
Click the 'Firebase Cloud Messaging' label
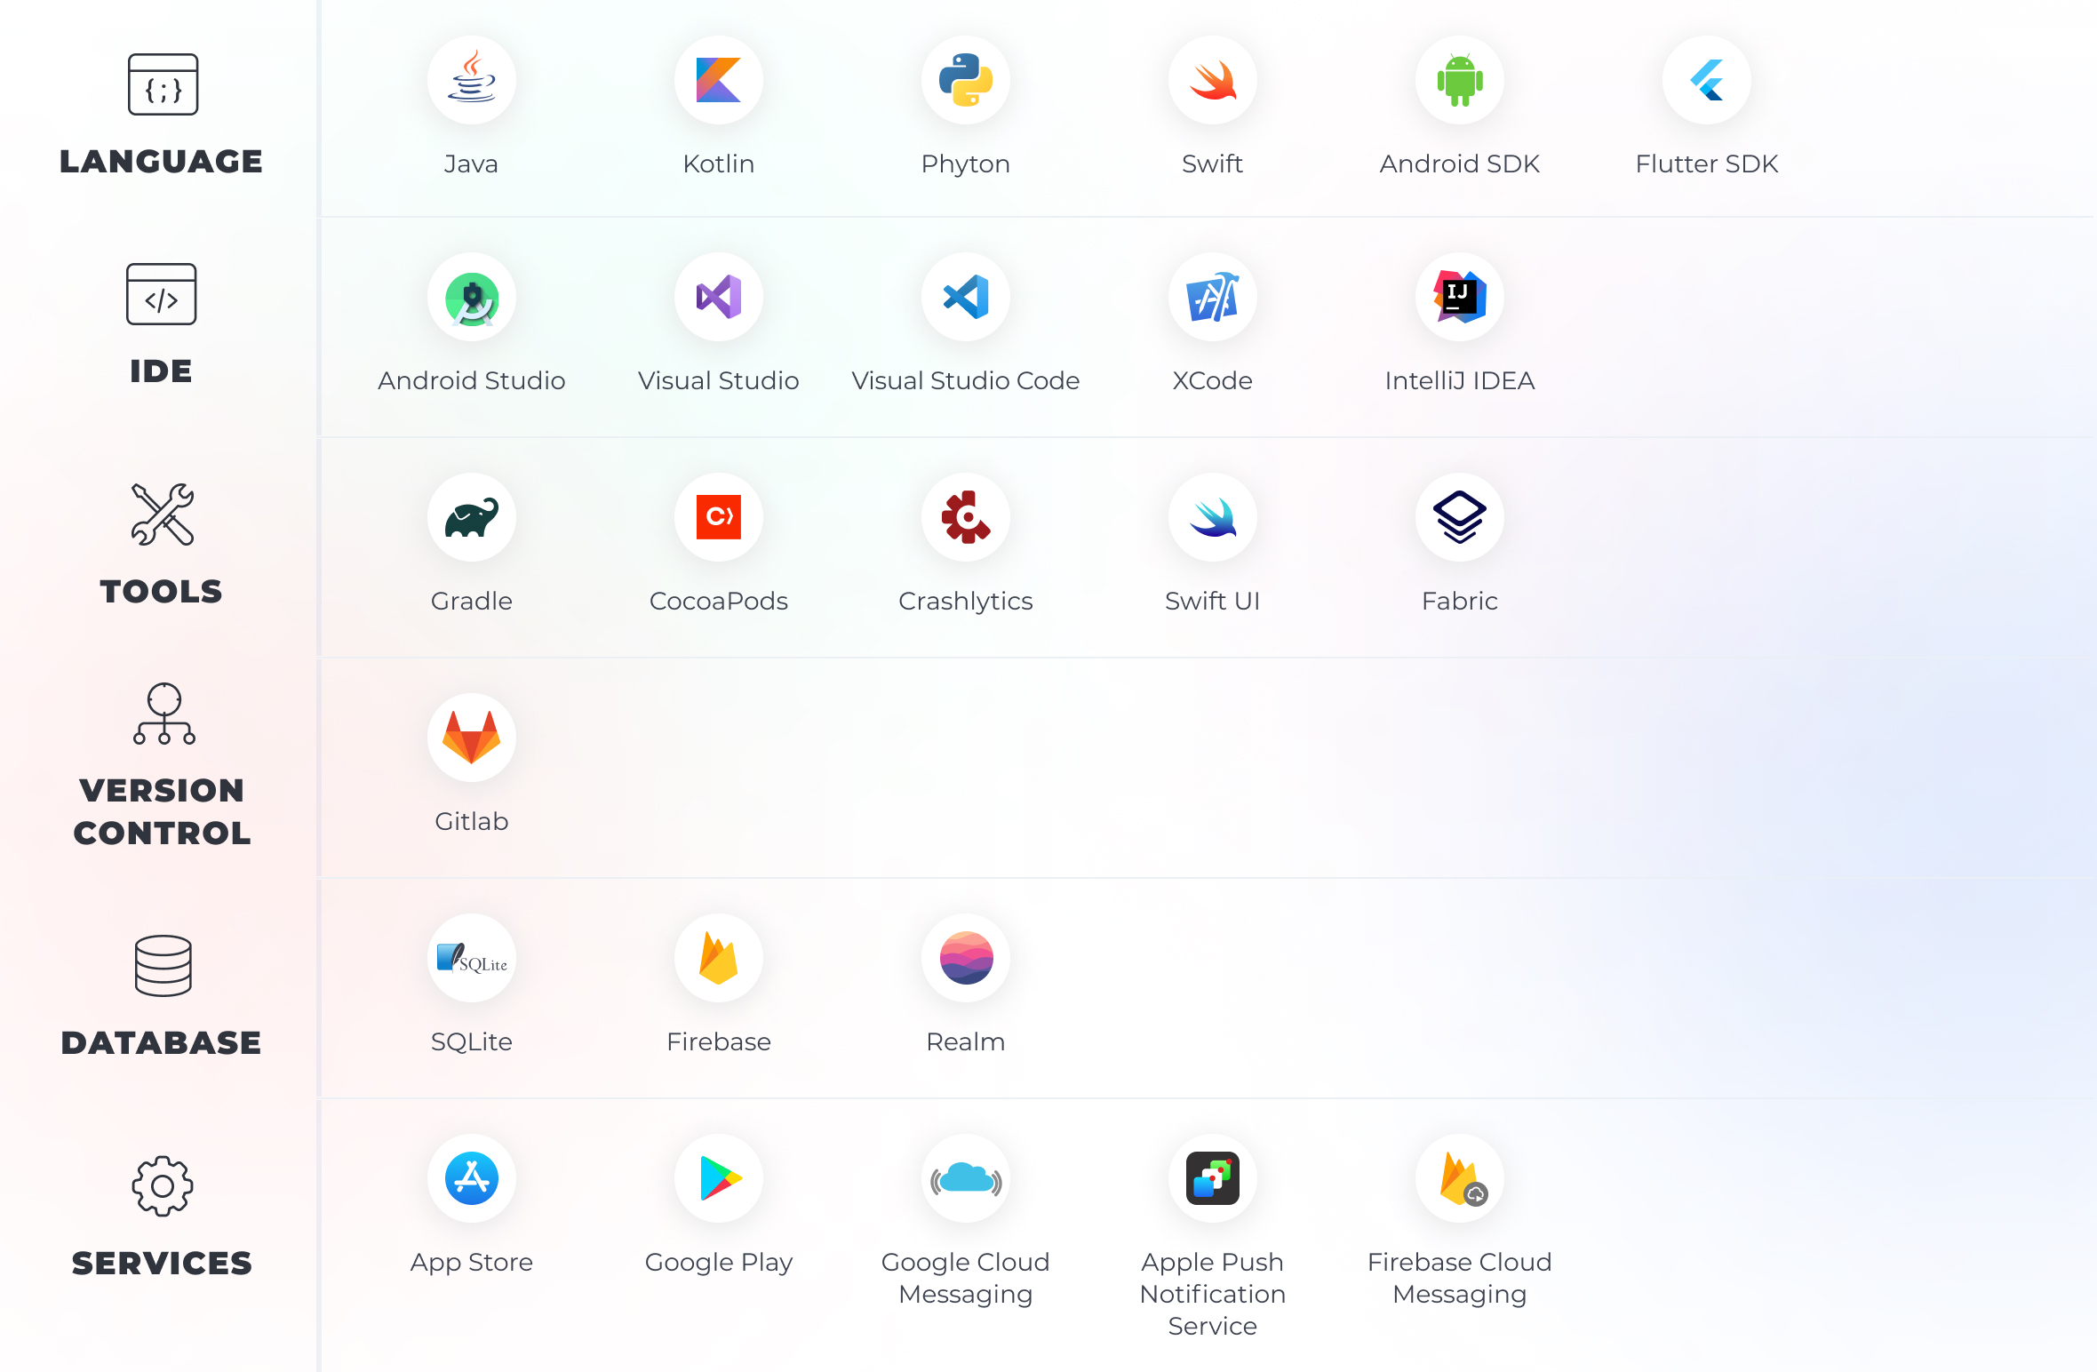click(x=1460, y=1280)
